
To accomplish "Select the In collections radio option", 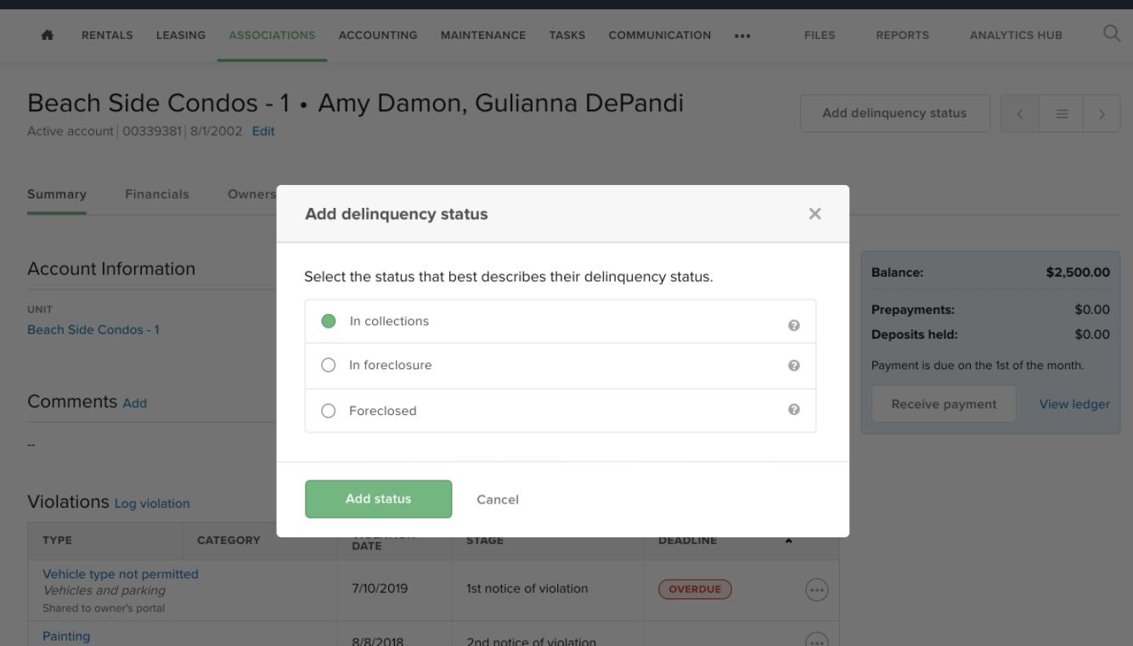I will tap(328, 322).
